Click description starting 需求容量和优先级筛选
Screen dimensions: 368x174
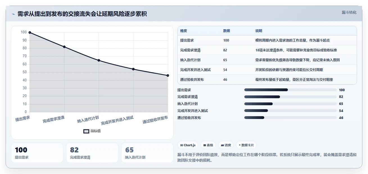[x=298, y=60]
